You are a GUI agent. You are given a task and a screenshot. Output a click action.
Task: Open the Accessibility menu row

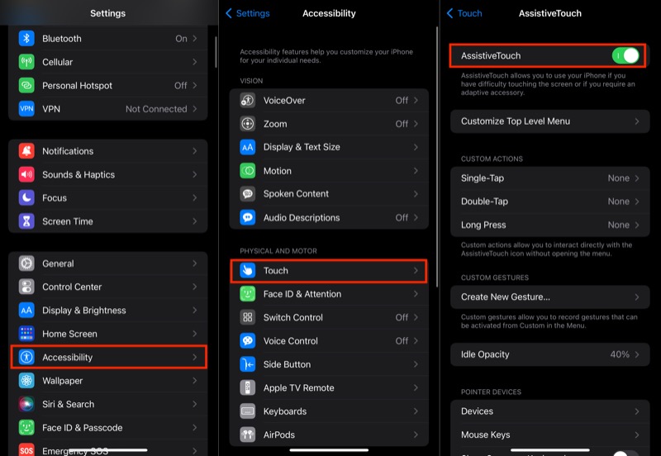click(x=108, y=358)
